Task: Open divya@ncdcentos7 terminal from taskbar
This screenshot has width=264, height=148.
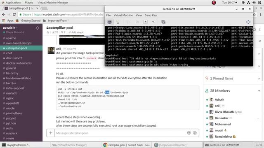Action: click(x=25, y=145)
